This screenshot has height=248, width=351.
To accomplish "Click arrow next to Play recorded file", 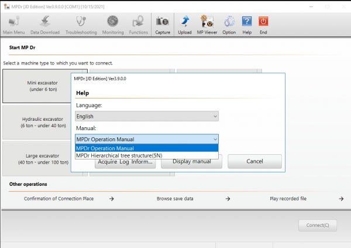I will coord(341,199).
